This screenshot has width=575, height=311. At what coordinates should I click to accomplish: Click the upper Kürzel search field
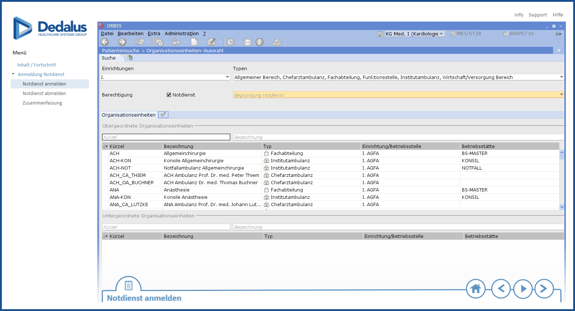tap(166, 137)
